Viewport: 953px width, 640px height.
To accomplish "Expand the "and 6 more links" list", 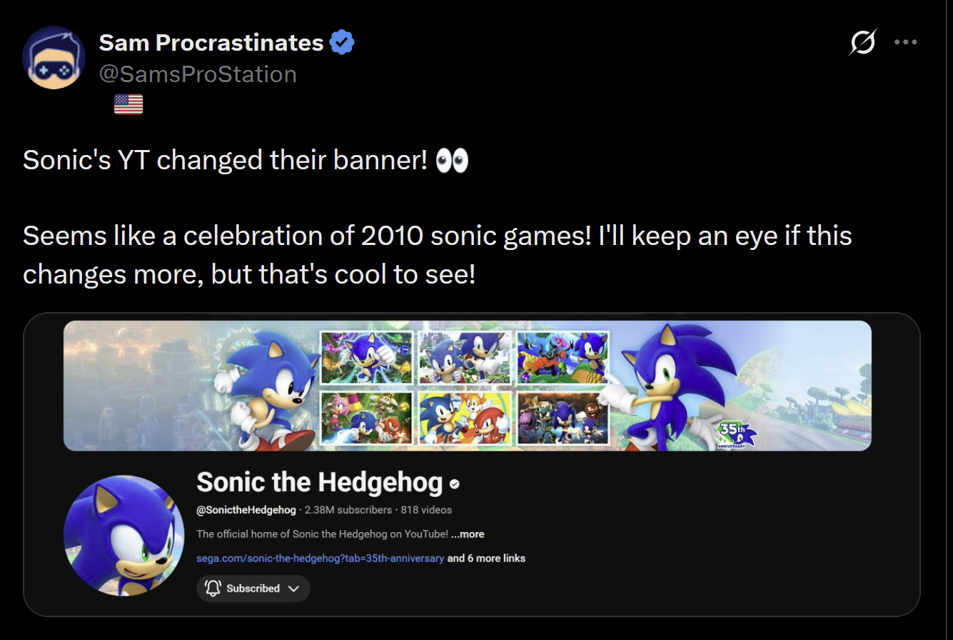I will pos(486,558).
